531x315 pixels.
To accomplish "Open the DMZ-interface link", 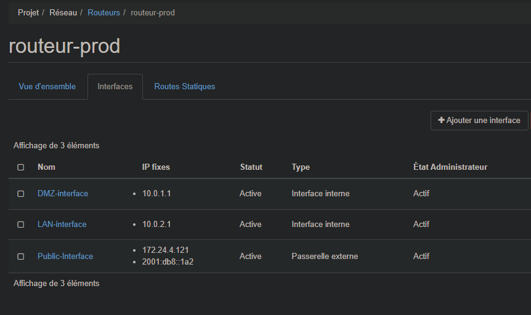I will click(x=63, y=194).
